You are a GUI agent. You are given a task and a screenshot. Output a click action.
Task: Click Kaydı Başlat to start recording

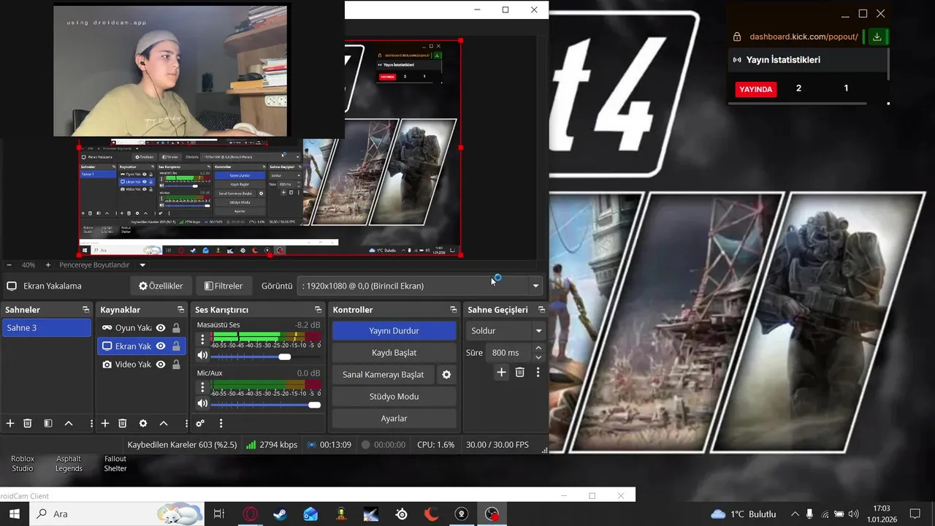click(x=394, y=353)
